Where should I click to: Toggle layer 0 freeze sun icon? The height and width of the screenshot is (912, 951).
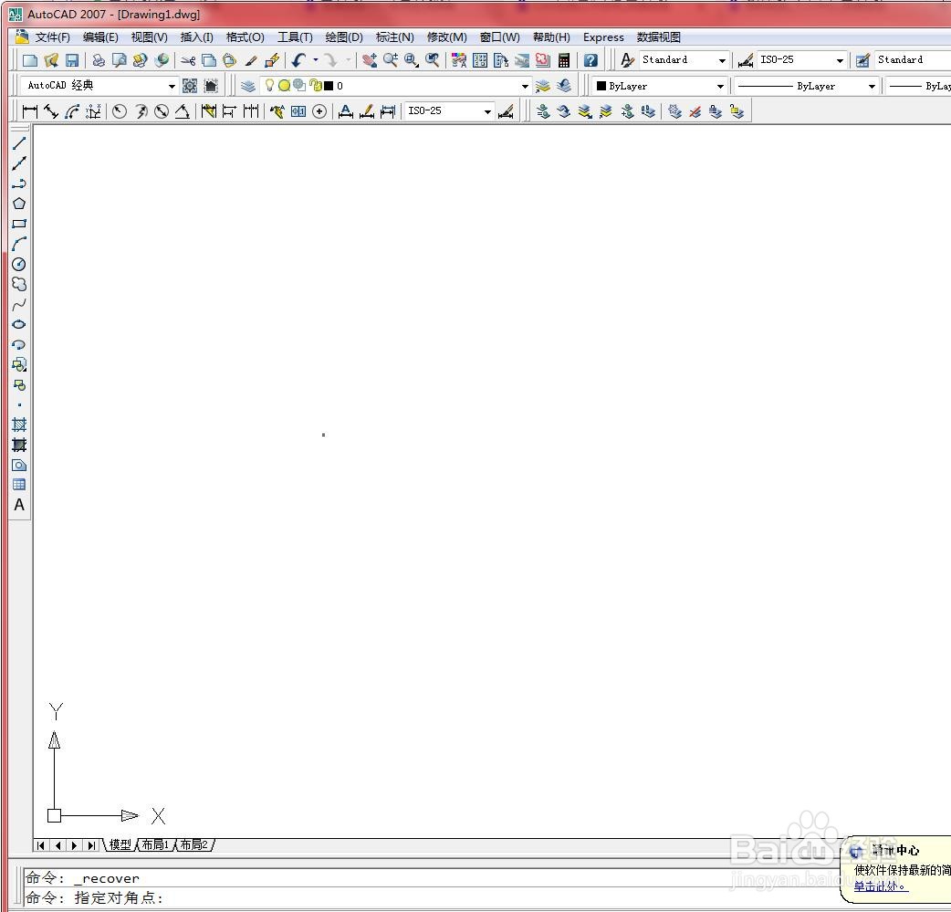pos(284,86)
